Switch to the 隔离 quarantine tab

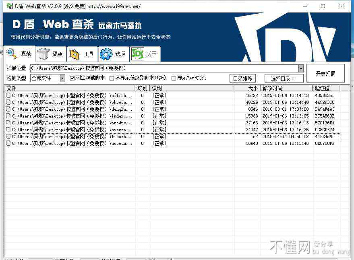click(x=51, y=54)
